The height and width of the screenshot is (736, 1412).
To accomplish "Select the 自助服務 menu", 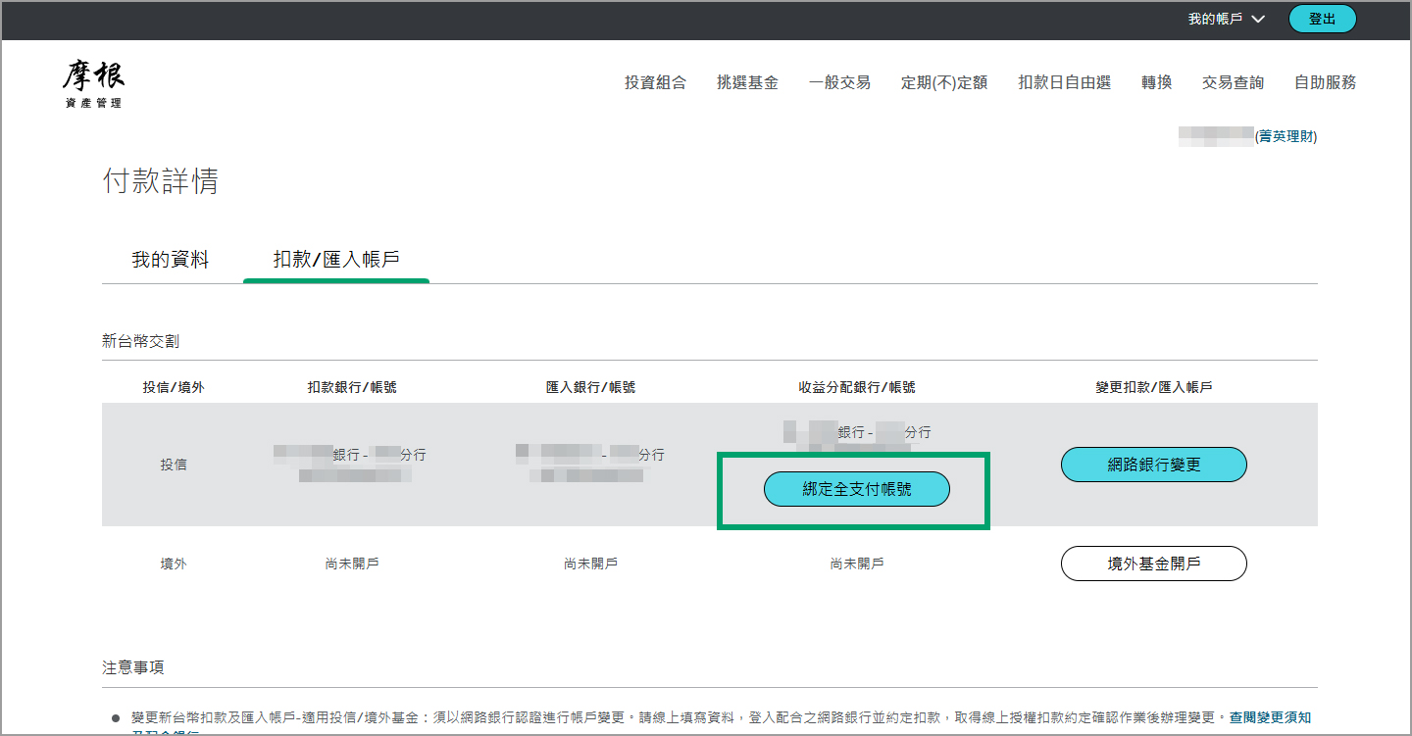I will [1325, 83].
